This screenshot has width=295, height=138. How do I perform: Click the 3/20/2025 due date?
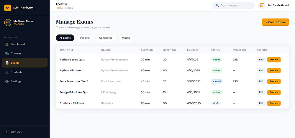[194, 81]
